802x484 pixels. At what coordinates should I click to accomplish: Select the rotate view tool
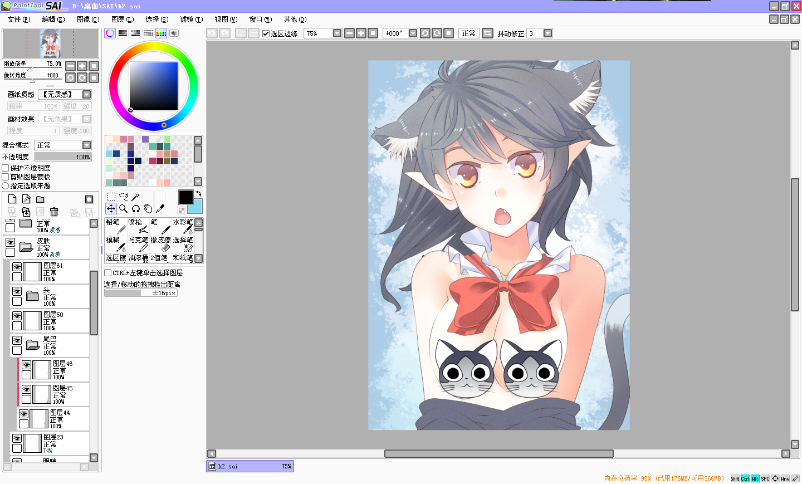pos(136,209)
